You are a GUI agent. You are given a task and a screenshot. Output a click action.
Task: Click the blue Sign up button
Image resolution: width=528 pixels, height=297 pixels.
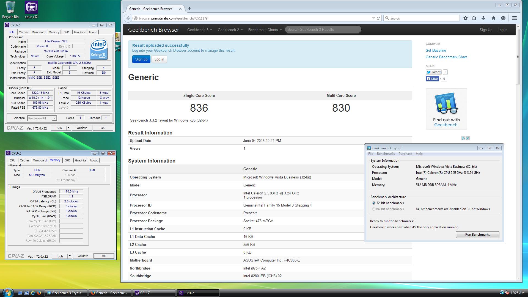tap(141, 59)
